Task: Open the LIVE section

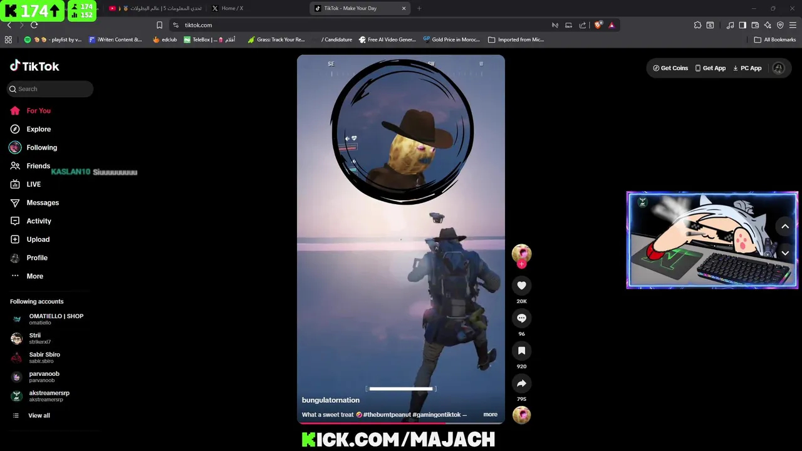Action: (26, 184)
